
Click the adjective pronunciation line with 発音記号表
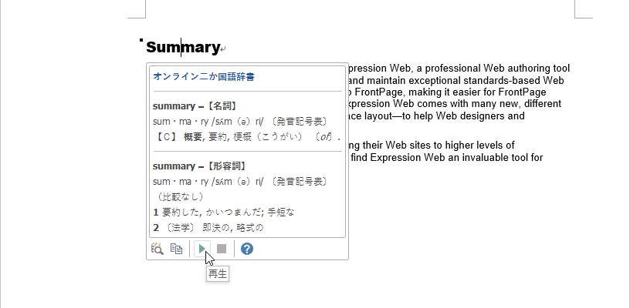coord(239,182)
